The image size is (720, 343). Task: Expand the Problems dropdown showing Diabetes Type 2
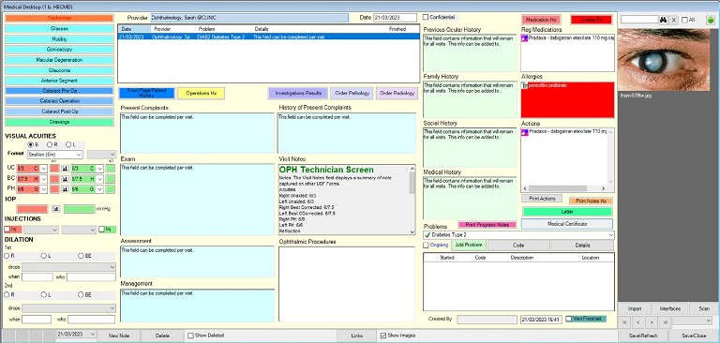coord(610,235)
